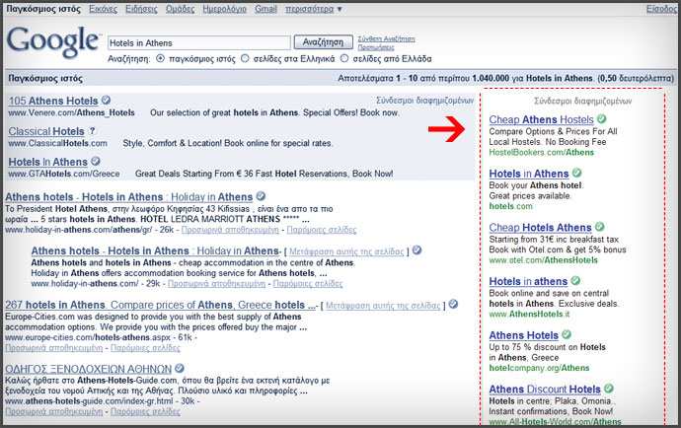Open Παρόμοιες σελίδες for holiday-in-athens.com 29k result
The width and height of the screenshot is (681, 428).
pos(308,283)
